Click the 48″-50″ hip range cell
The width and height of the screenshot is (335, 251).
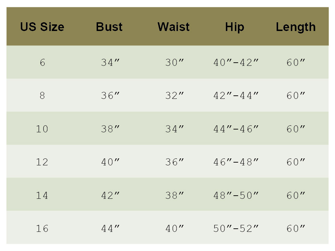pyautogui.click(x=236, y=196)
